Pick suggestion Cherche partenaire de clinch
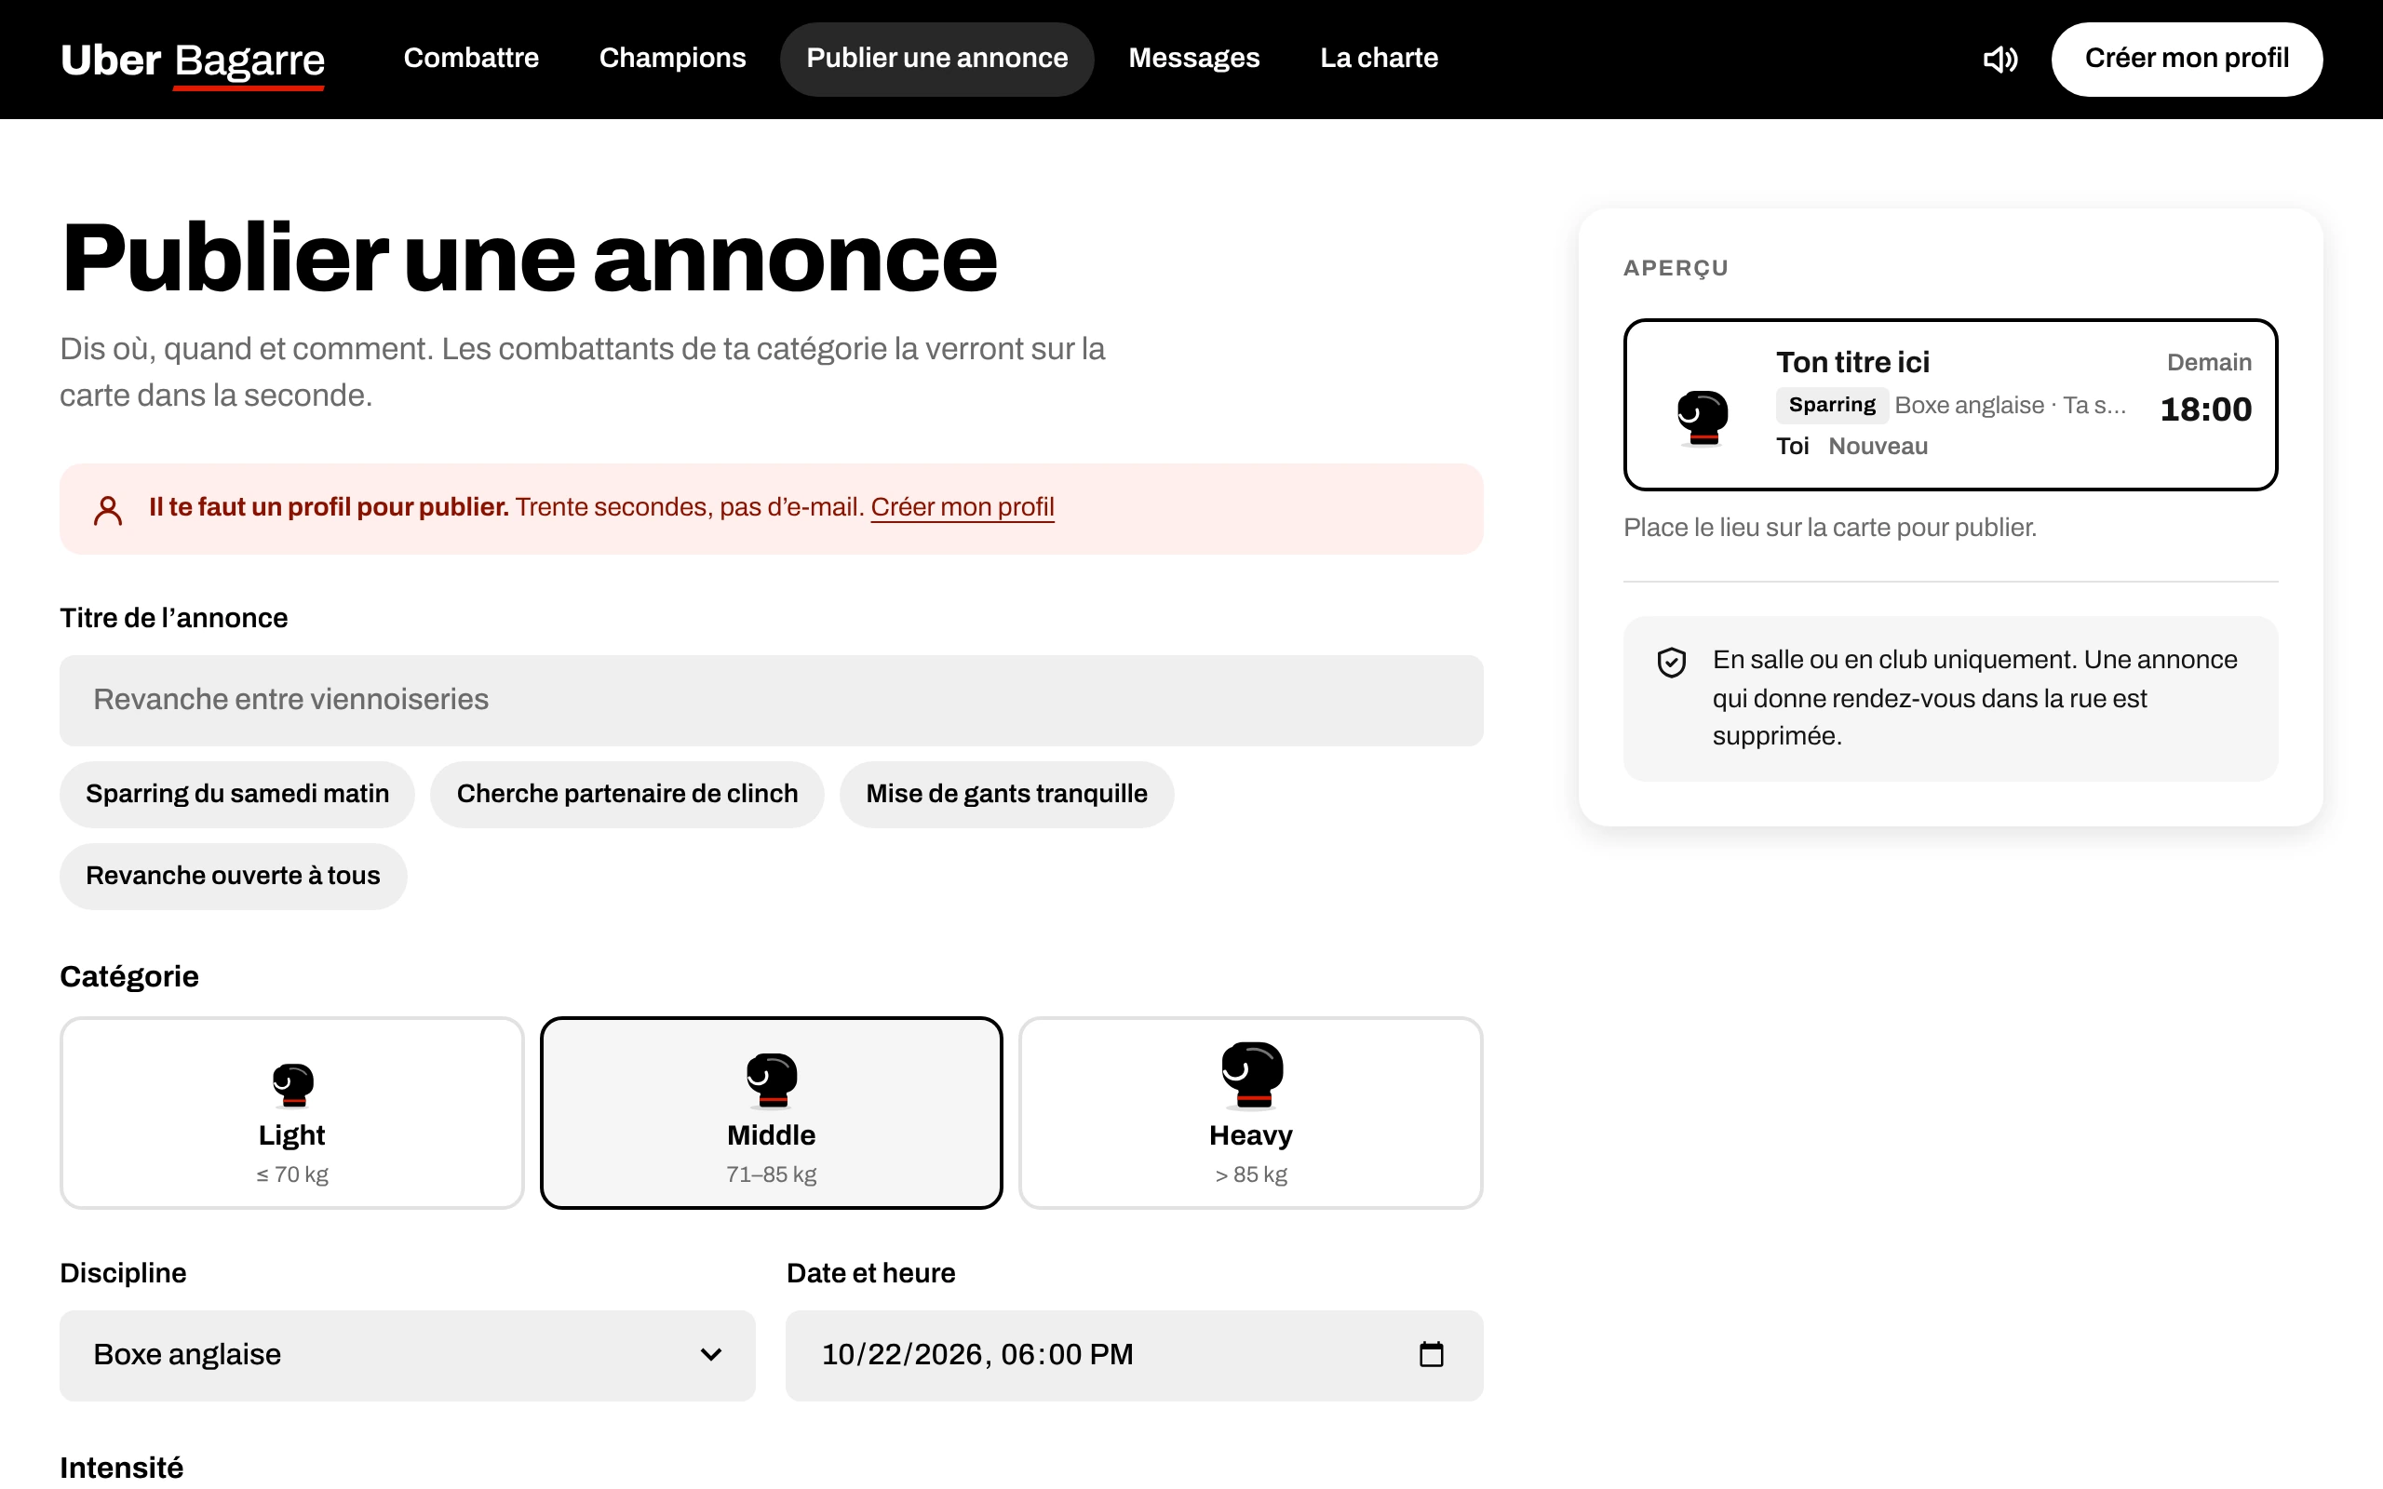The image size is (2383, 1489). [x=627, y=794]
